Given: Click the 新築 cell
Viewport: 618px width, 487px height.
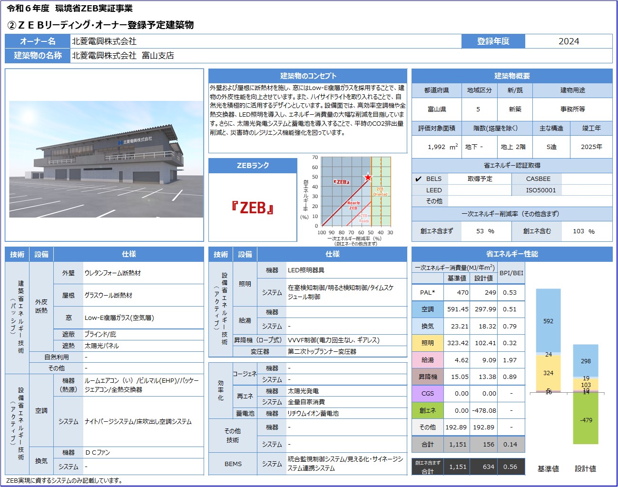Looking at the screenshot, I should click(x=515, y=109).
